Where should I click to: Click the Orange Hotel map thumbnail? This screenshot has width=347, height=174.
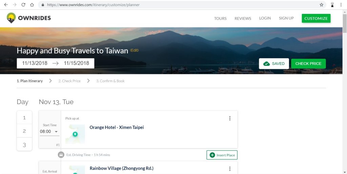[x=75, y=134]
